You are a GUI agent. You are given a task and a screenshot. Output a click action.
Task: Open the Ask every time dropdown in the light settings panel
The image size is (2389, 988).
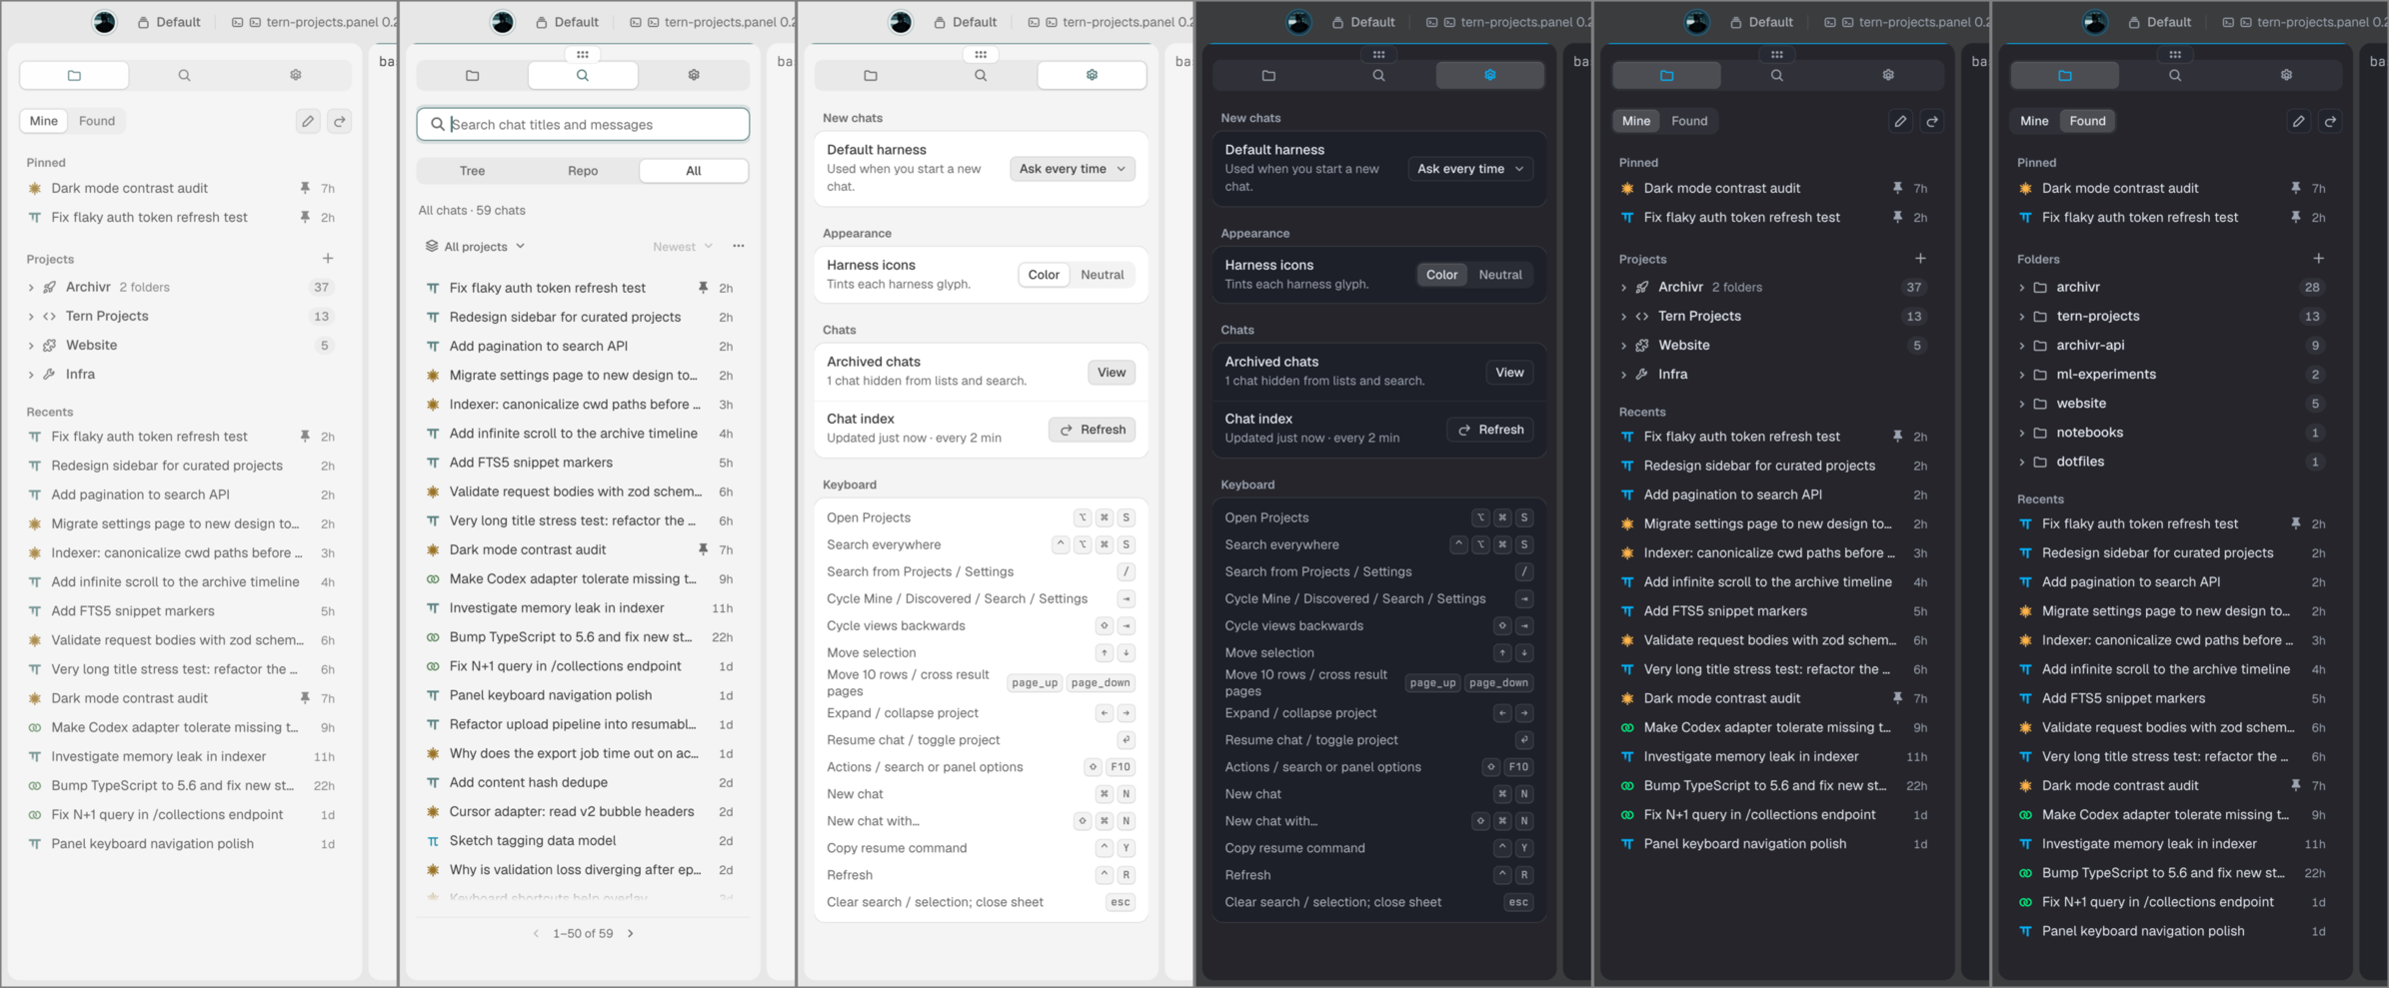click(1072, 169)
